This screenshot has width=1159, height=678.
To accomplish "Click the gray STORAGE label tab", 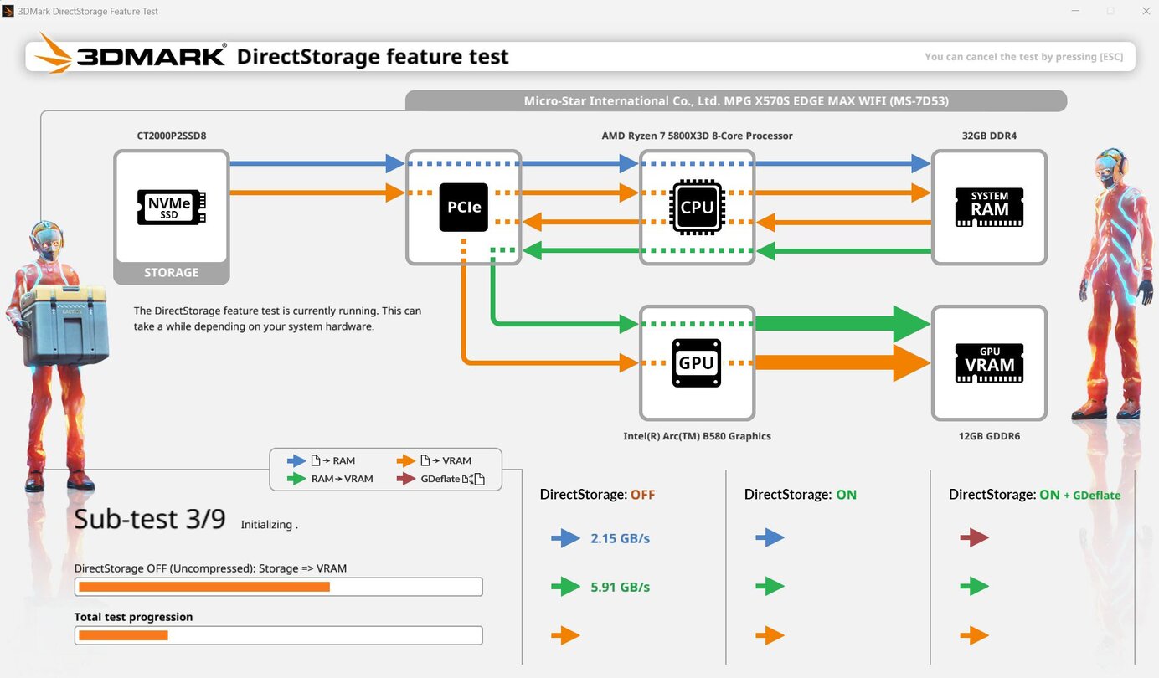I will (171, 272).
